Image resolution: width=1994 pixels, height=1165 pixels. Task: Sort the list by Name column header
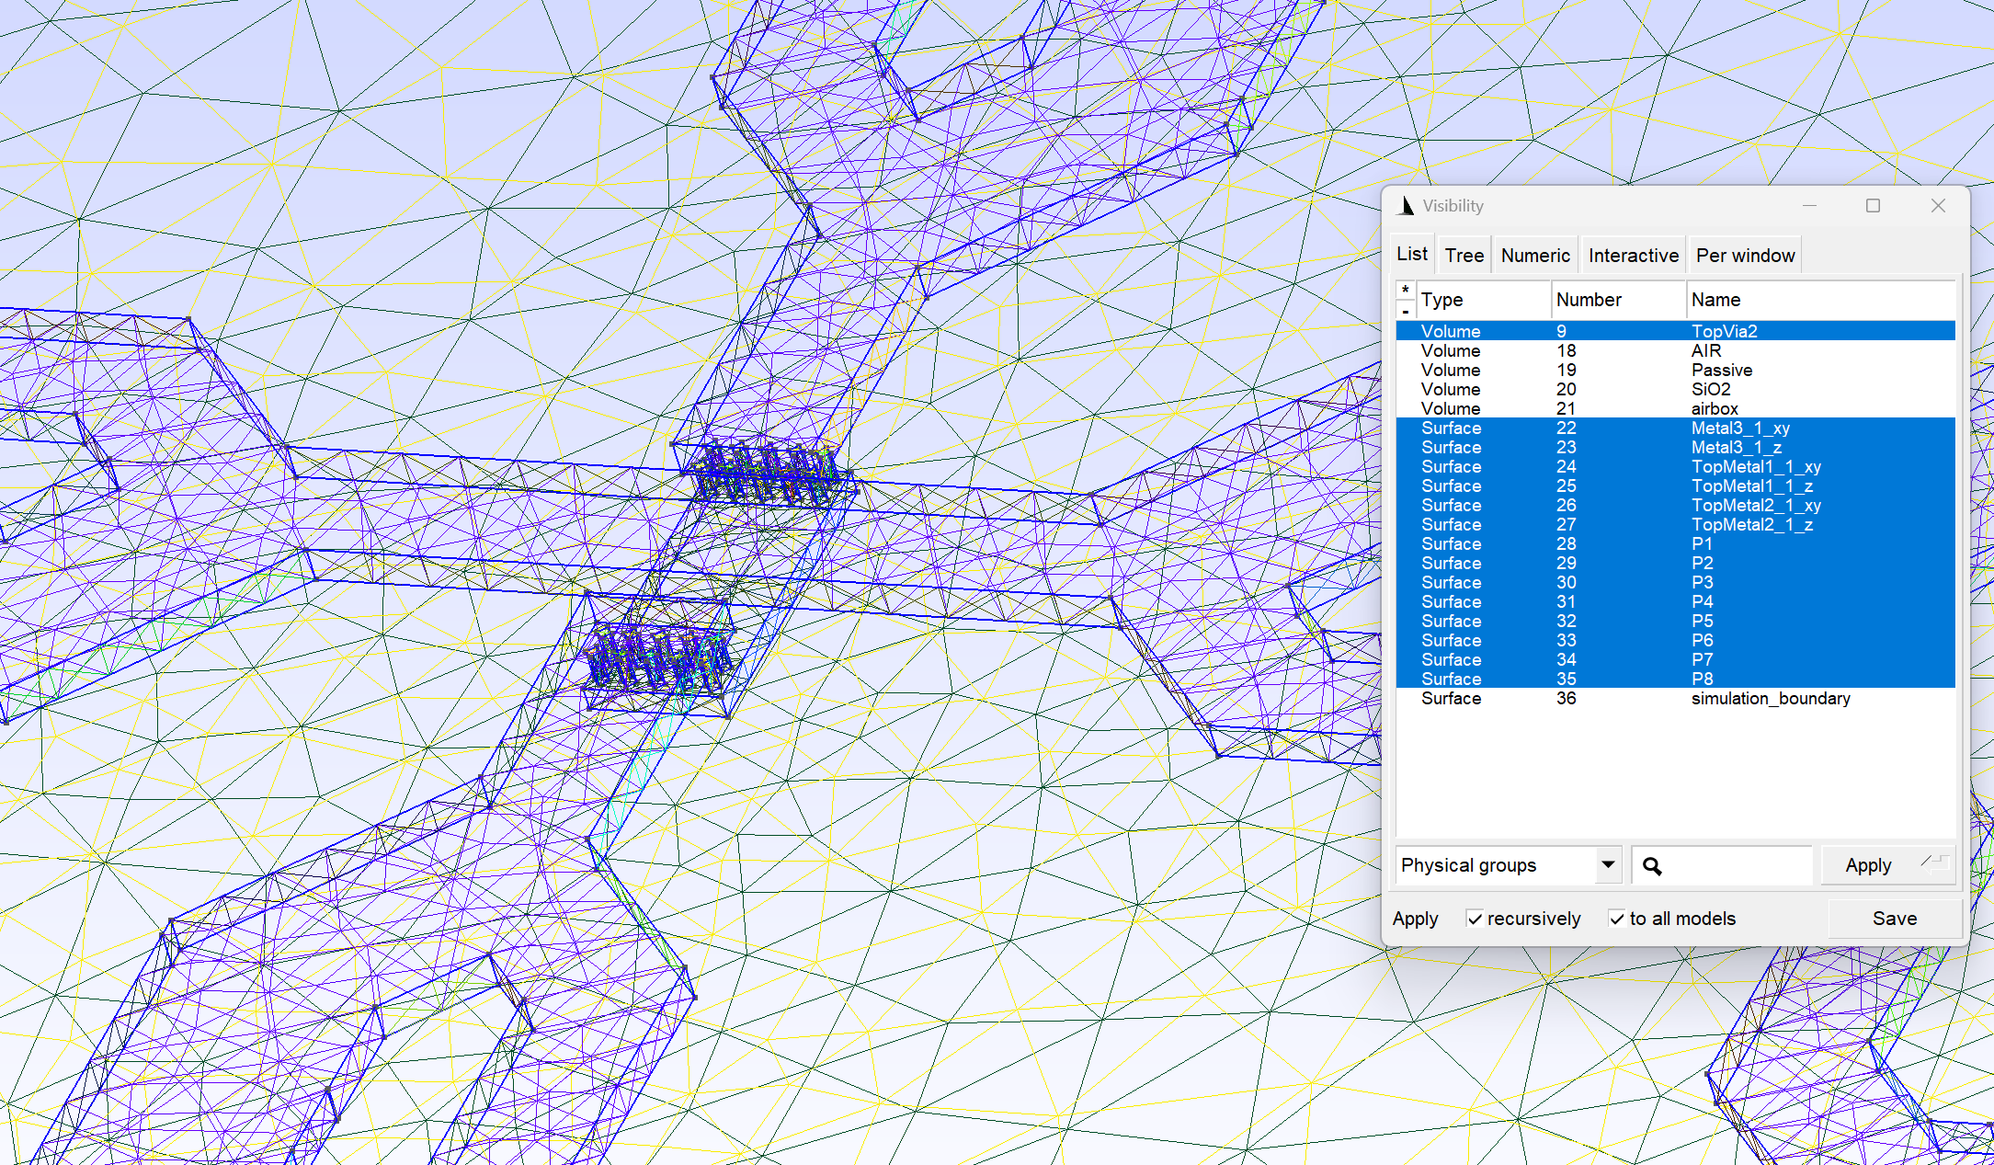1820,300
